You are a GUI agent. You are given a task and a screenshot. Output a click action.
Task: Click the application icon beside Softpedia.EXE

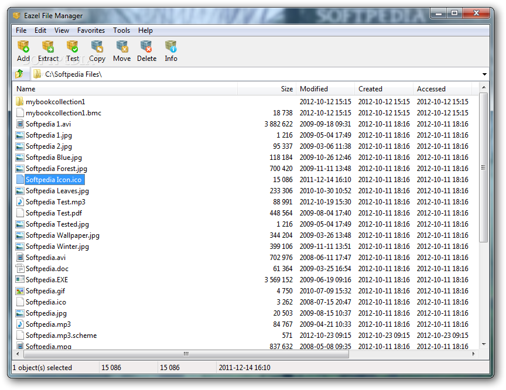(x=20, y=279)
